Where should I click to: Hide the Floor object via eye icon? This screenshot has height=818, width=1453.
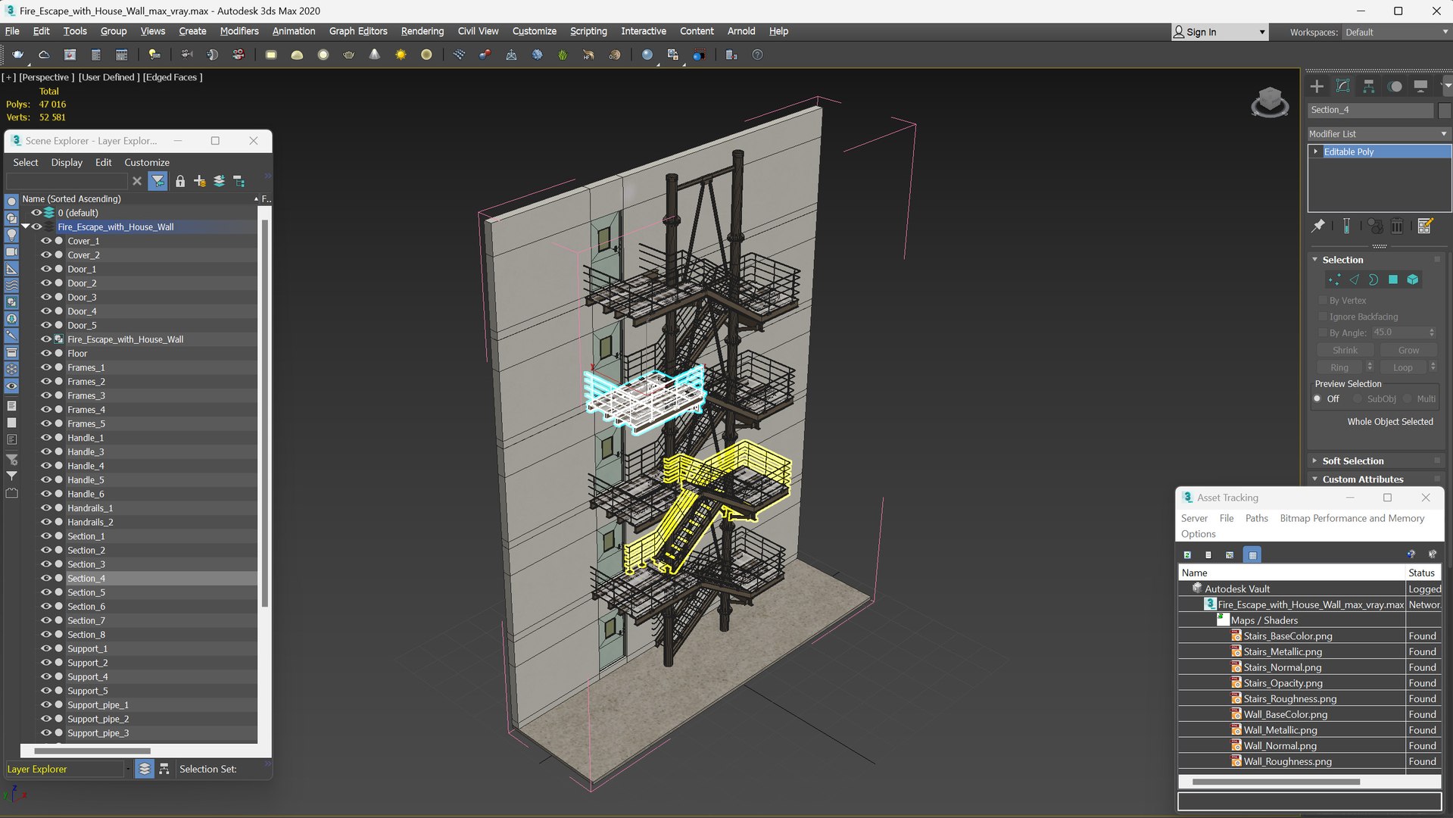[x=46, y=354]
